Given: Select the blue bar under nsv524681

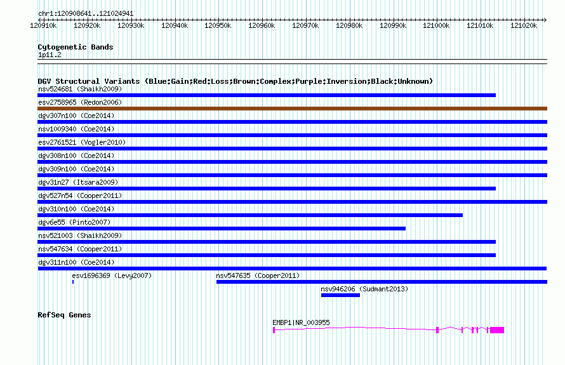Looking at the screenshot, I should click(267, 95).
